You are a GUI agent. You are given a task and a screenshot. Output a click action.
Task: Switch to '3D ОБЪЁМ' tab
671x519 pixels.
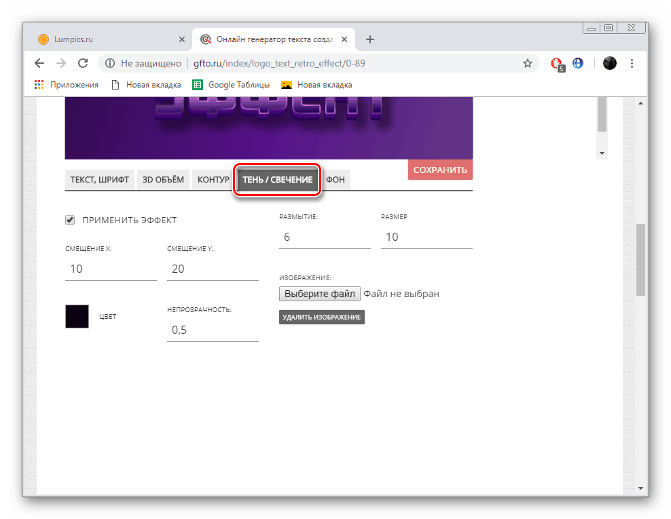pos(163,180)
